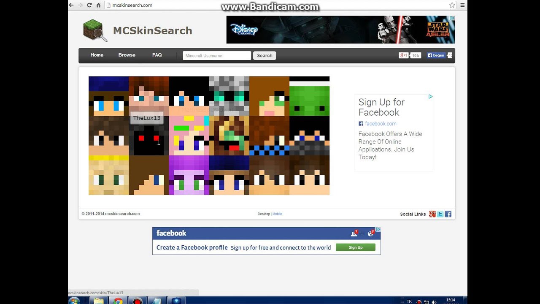
Task: Select black skin with red eyes
Action: pyautogui.click(x=148, y=136)
